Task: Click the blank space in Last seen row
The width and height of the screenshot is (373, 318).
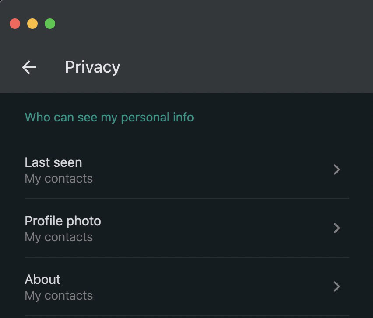Action: (210, 170)
